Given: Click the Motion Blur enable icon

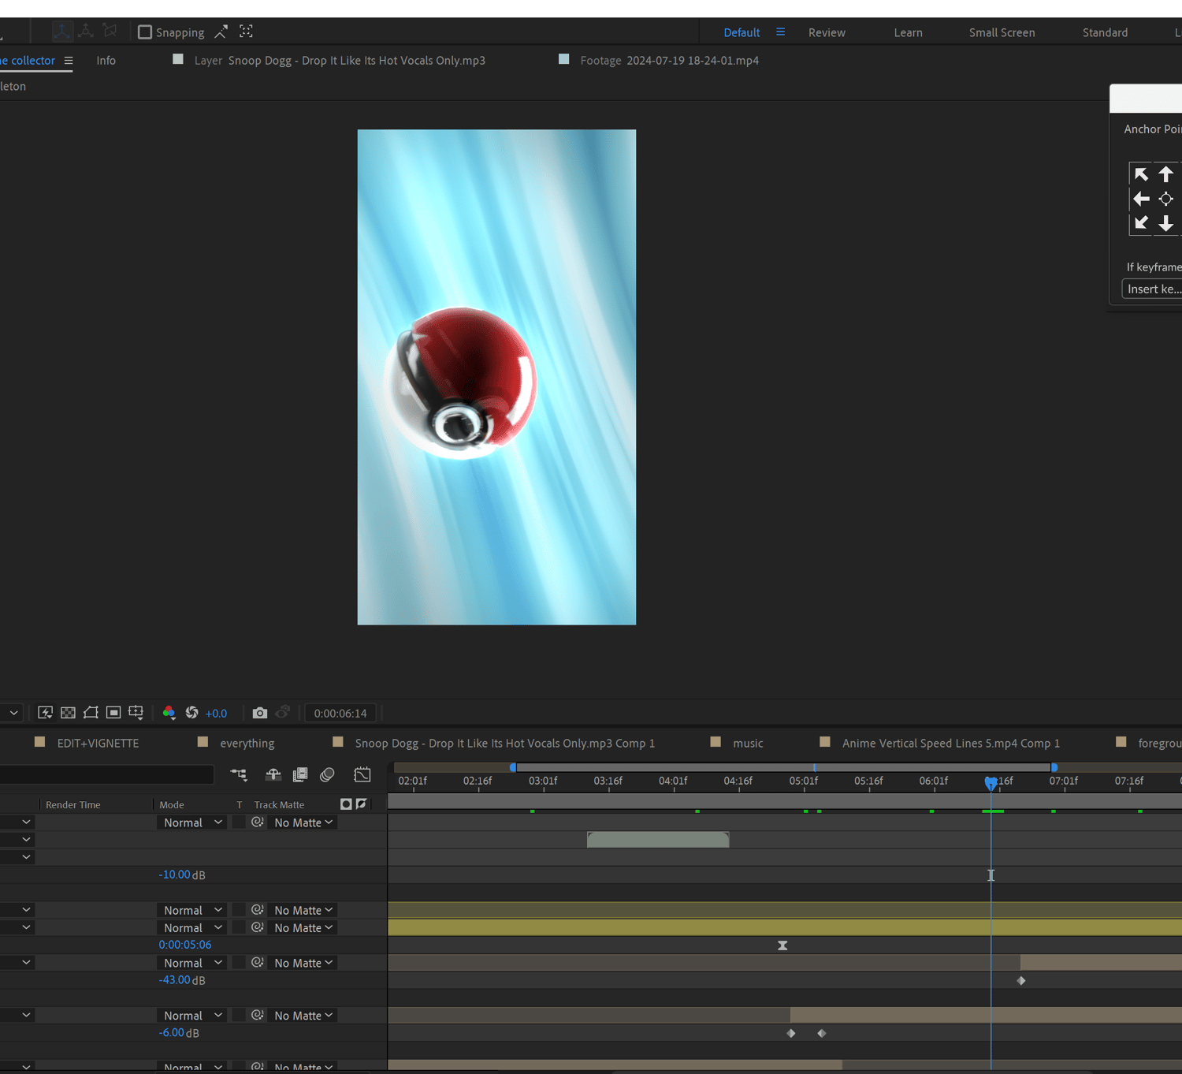Looking at the screenshot, I should tap(327, 774).
